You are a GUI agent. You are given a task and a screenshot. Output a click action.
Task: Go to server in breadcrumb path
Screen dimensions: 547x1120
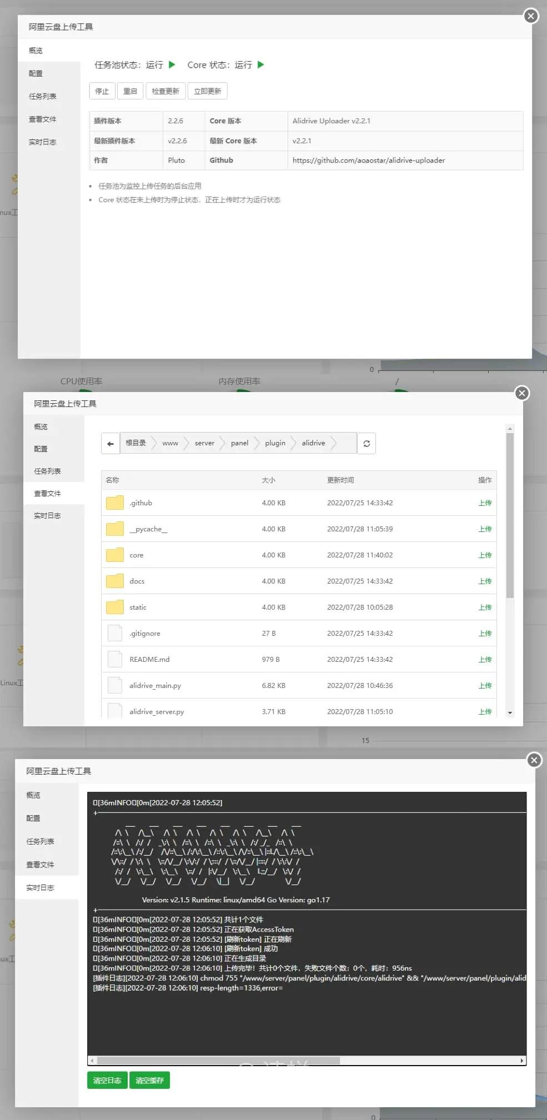tap(204, 443)
